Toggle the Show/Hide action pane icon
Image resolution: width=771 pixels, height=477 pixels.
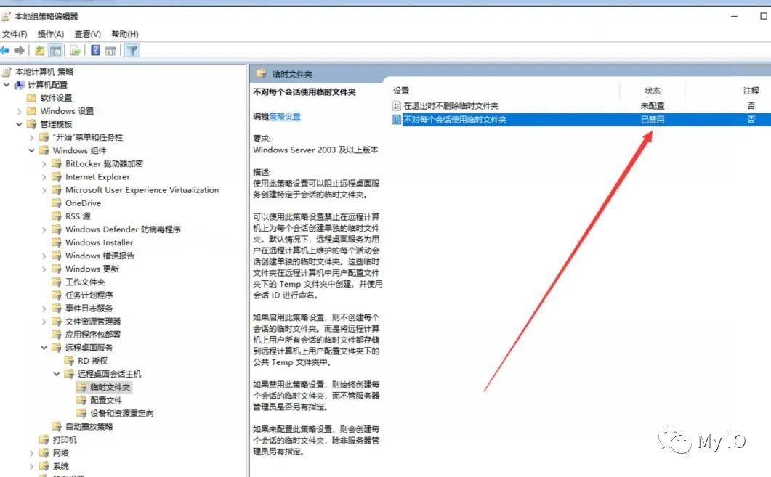point(111,50)
